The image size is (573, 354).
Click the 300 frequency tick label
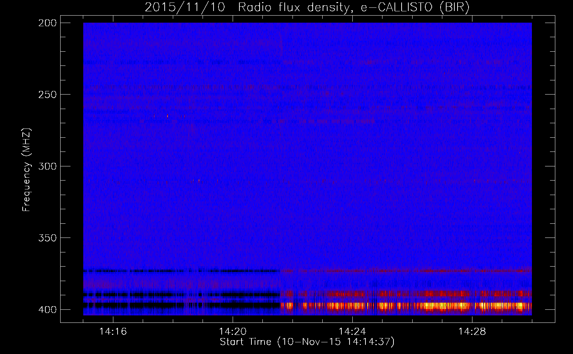point(47,166)
